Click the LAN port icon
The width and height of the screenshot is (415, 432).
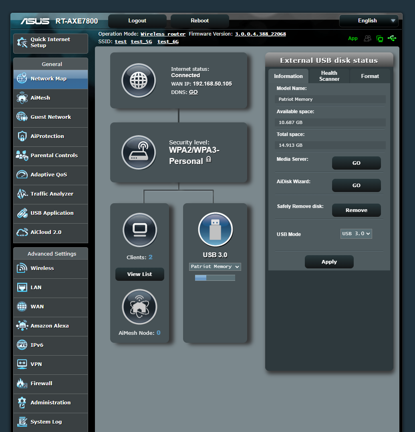(x=22, y=287)
